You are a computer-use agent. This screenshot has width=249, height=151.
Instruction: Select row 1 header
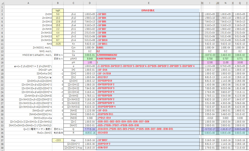[2, 7]
